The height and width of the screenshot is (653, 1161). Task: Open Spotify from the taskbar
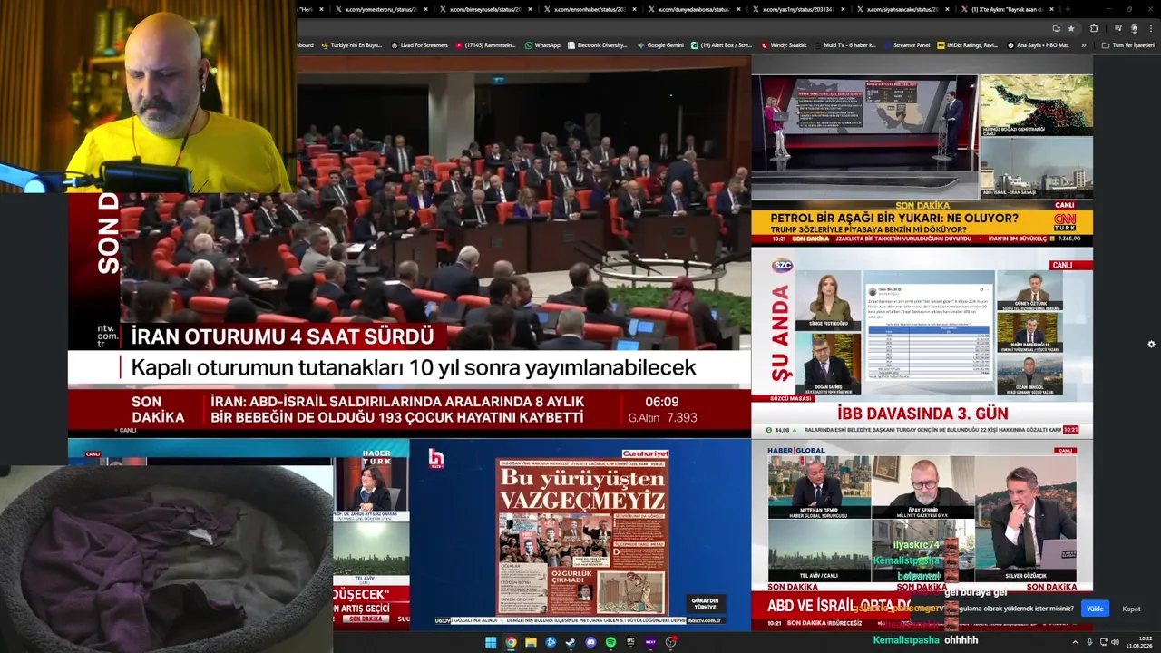pyautogui.click(x=610, y=642)
